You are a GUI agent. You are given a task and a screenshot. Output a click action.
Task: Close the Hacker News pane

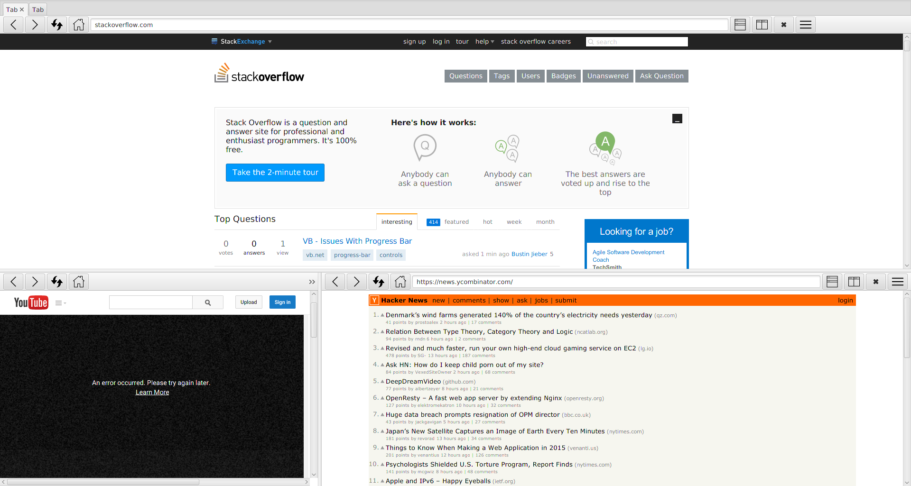[x=876, y=282]
